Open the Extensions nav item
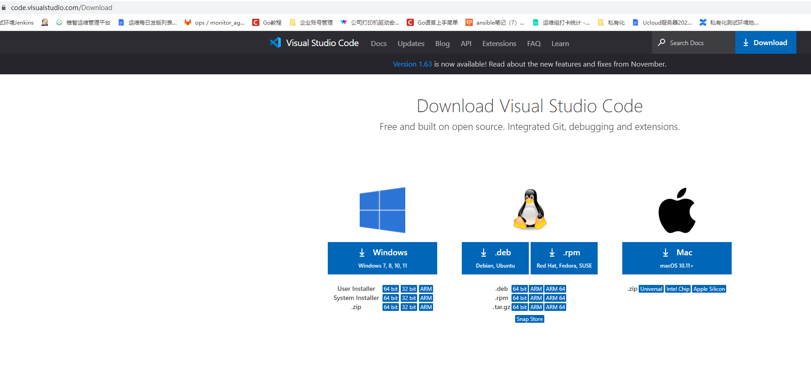Viewport: 811px width, 377px height. pos(499,43)
